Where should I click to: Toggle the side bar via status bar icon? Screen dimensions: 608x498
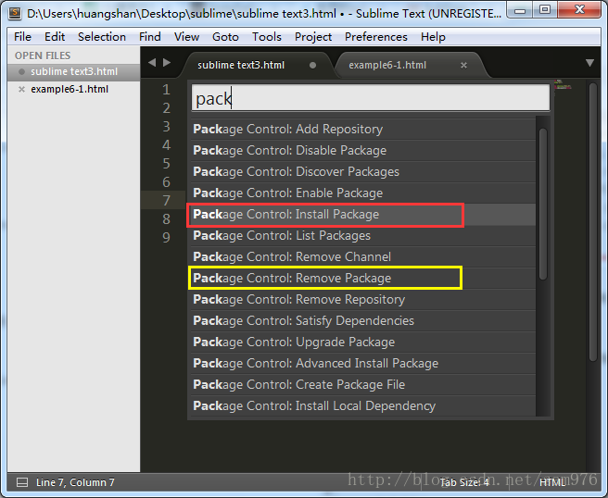point(22,482)
